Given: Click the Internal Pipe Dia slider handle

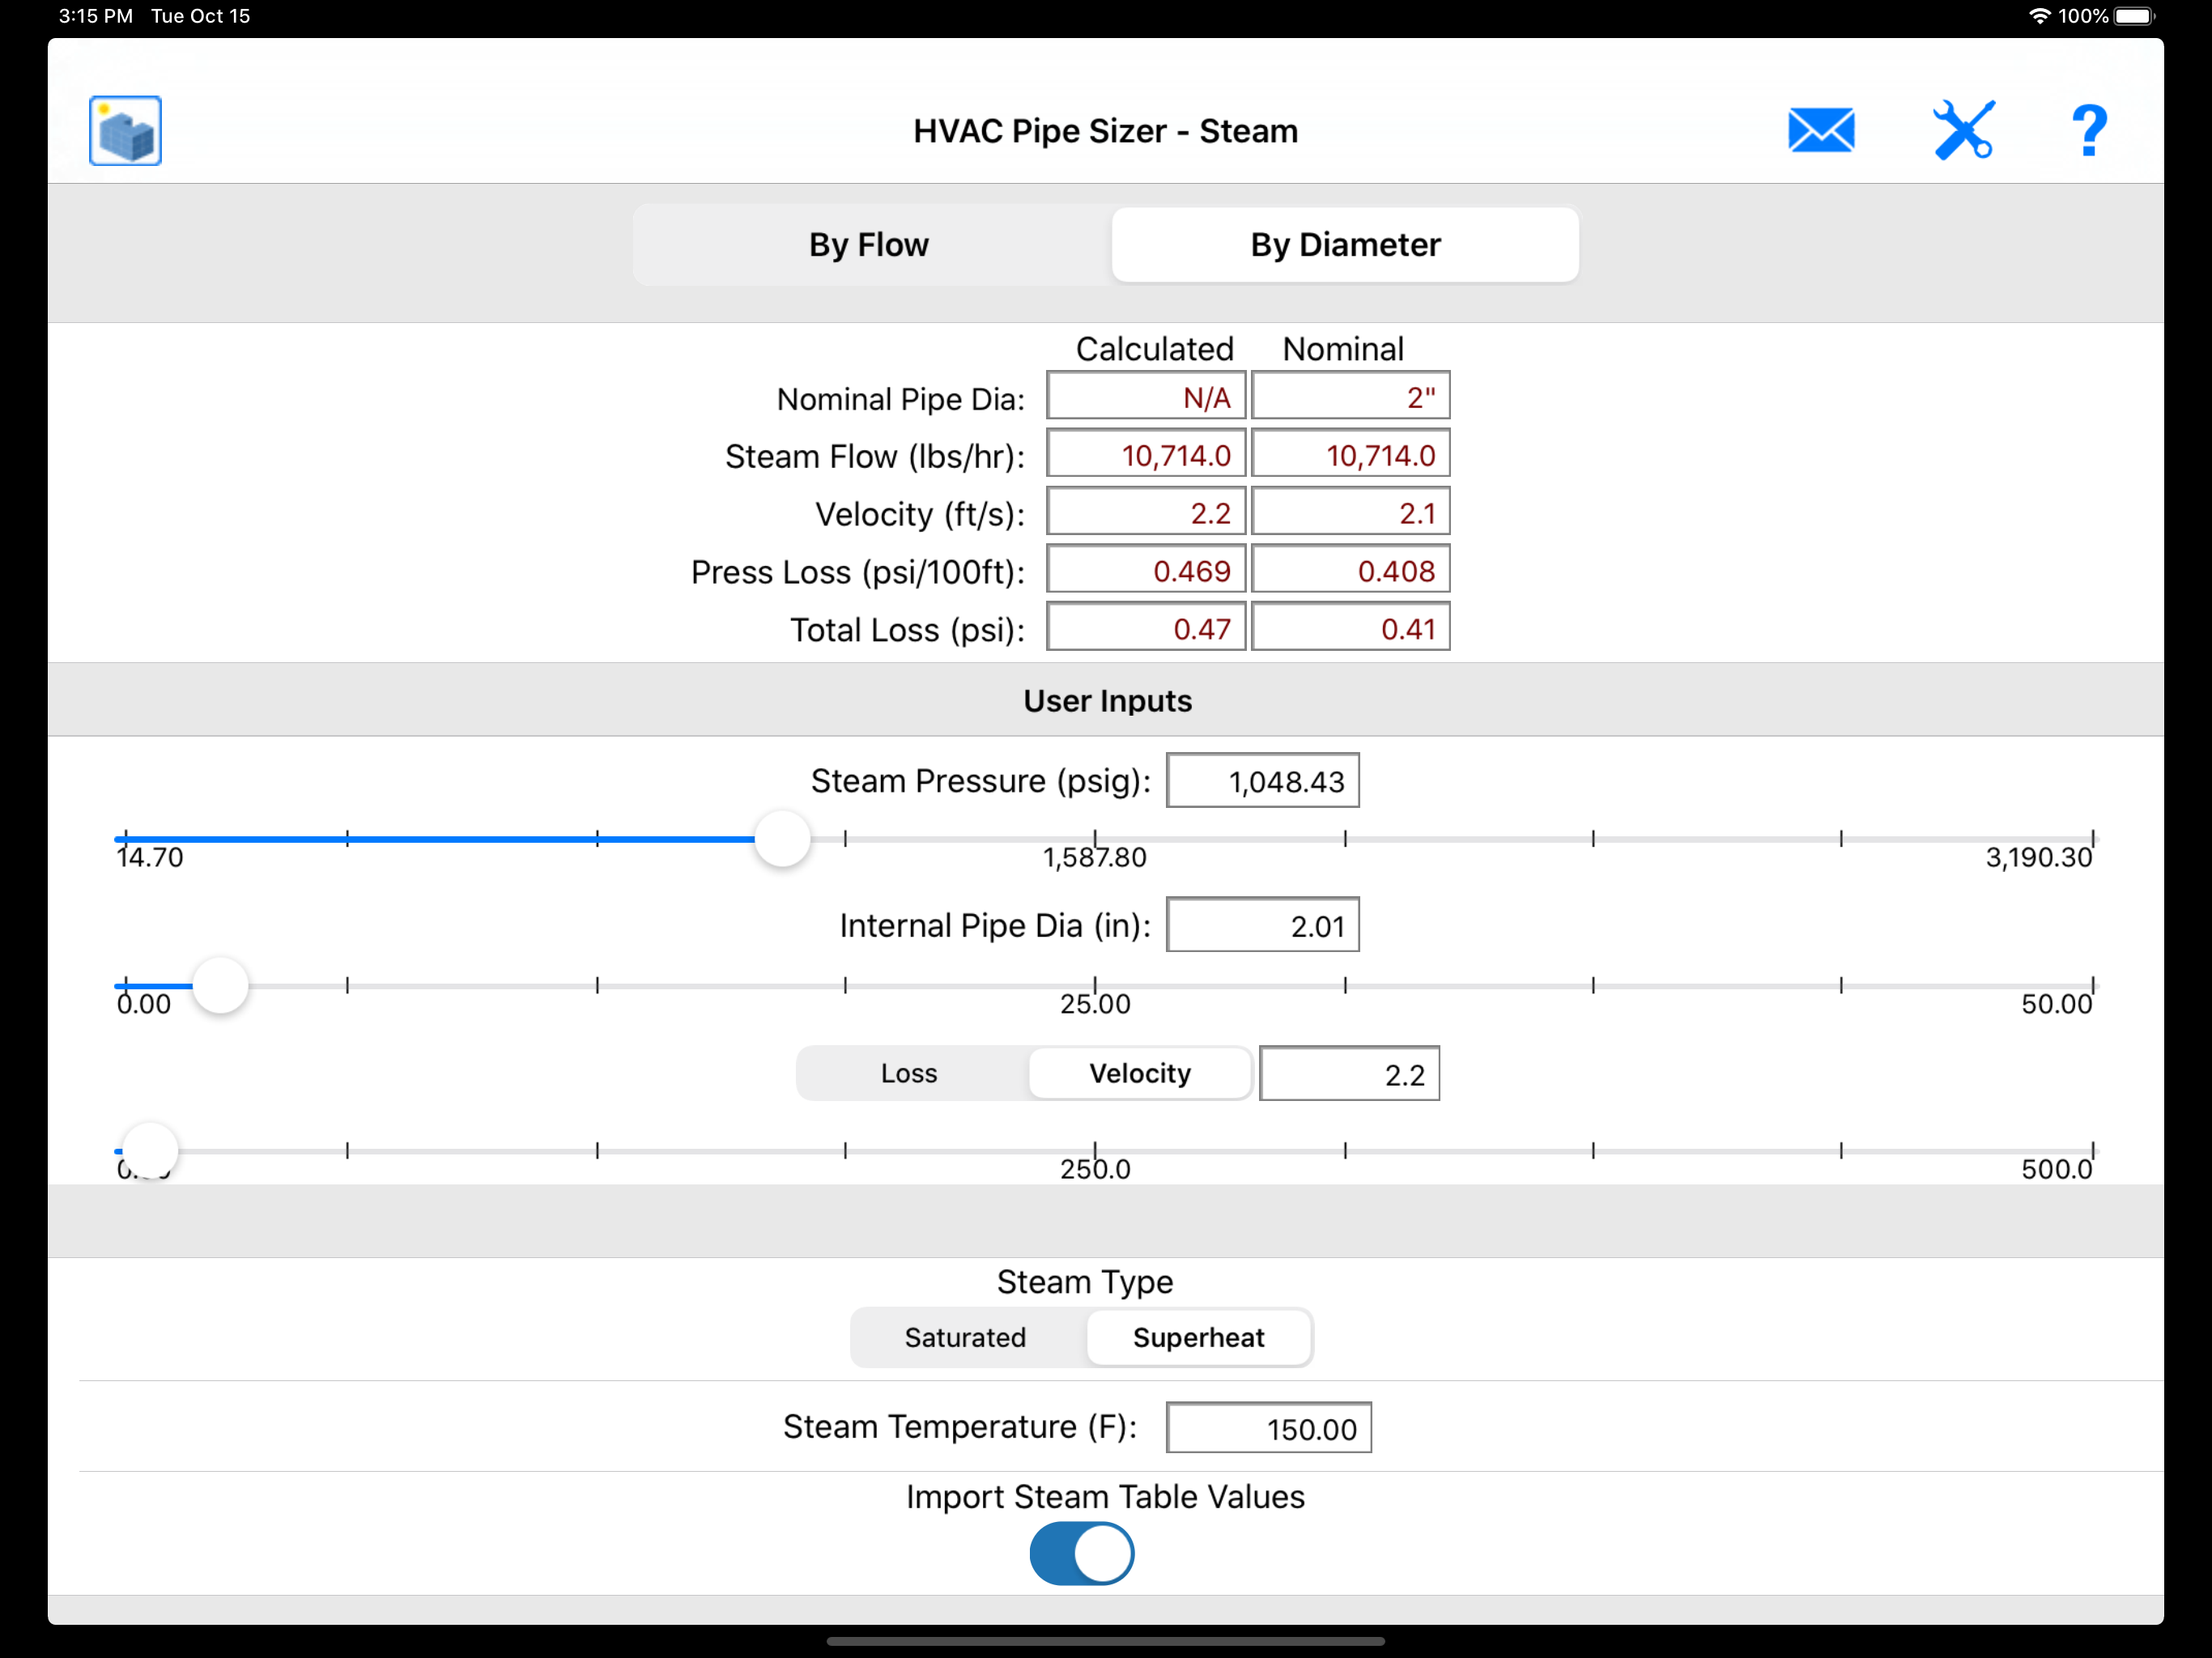Looking at the screenshot, I should pos(220,985).
